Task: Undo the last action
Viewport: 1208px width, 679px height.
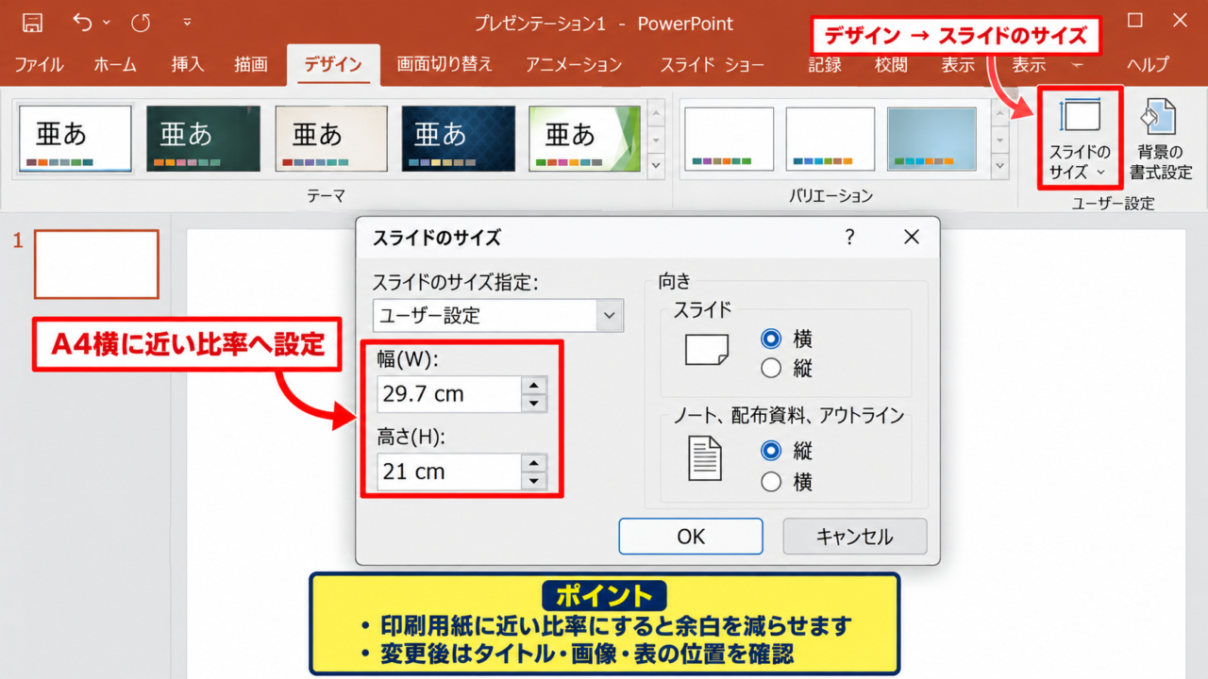Action: [83, 23]
